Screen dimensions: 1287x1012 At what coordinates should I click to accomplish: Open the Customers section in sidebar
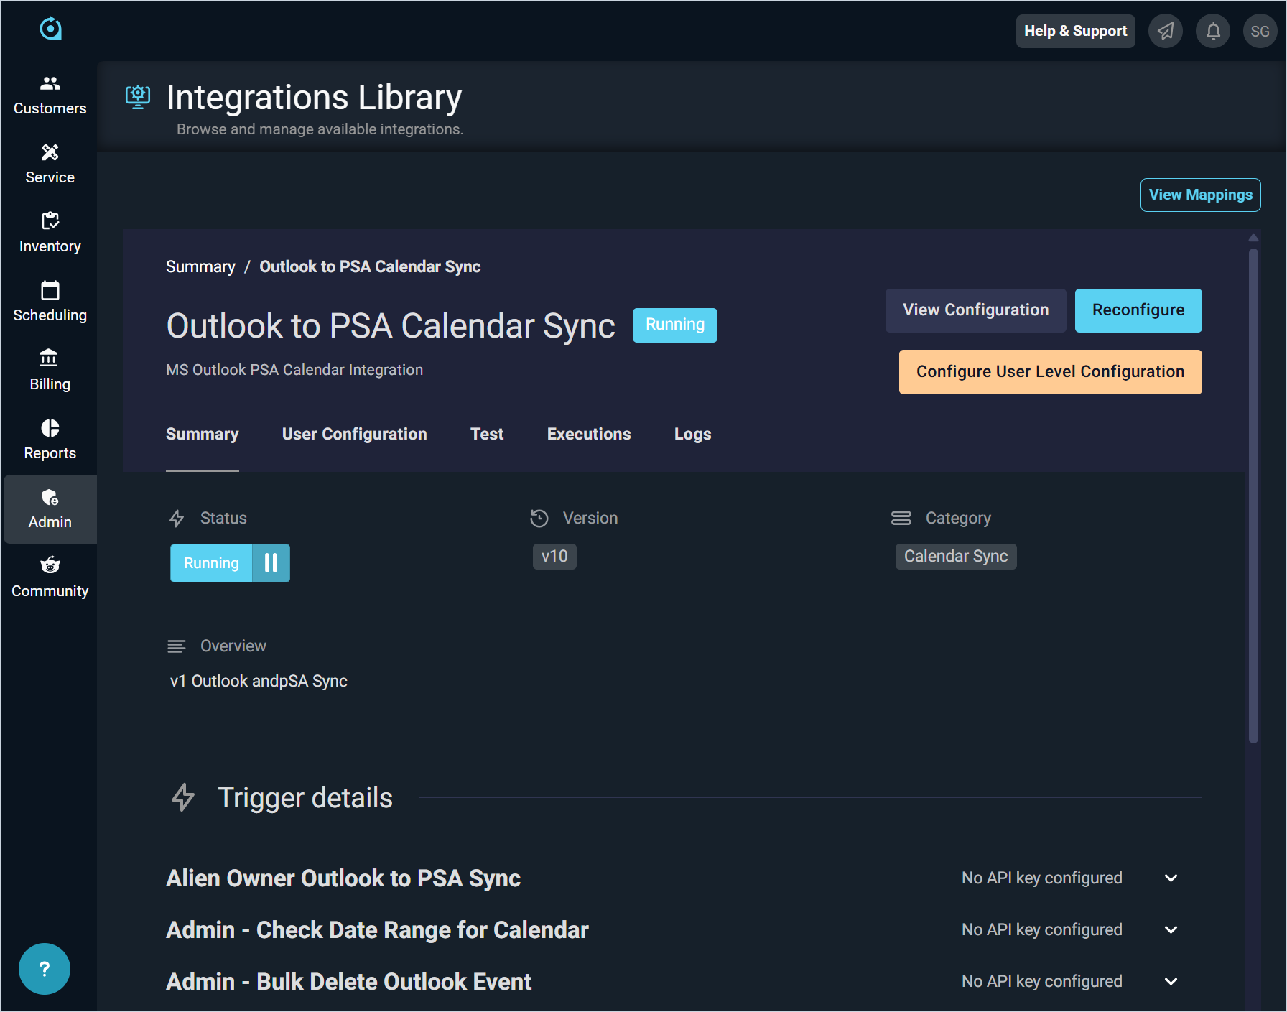[50, 96]
